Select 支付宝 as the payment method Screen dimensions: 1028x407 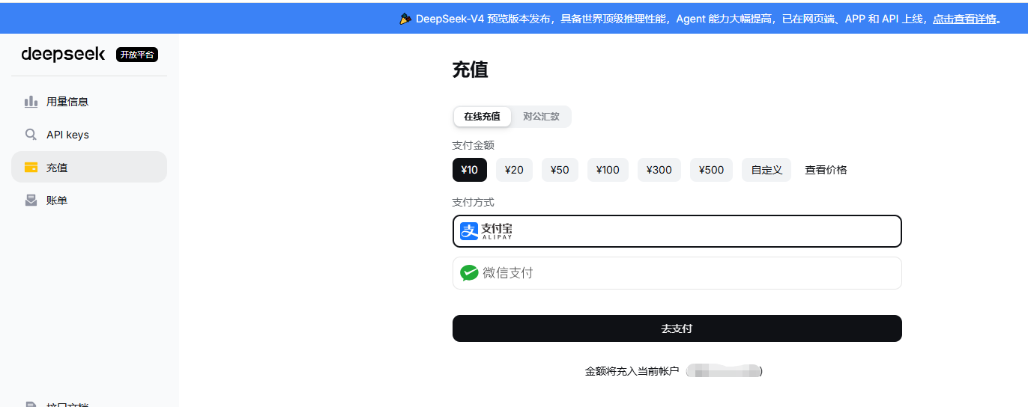coord(677,231)
